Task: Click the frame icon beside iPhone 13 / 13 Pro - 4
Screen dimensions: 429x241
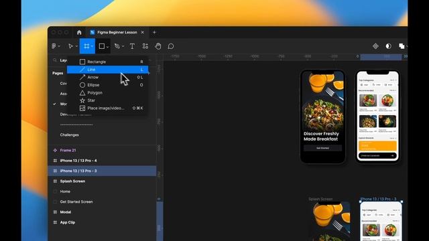Action: pos(55,161)
